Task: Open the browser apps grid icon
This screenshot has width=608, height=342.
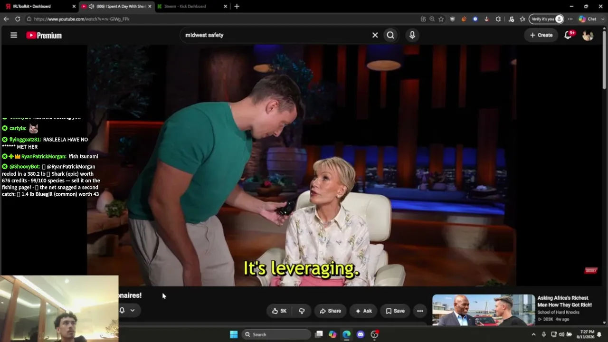Action: pos(423,19)
